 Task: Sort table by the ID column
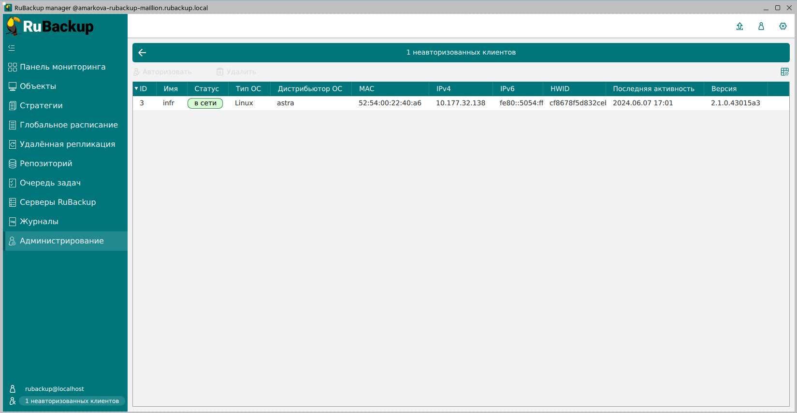(144, 89)
